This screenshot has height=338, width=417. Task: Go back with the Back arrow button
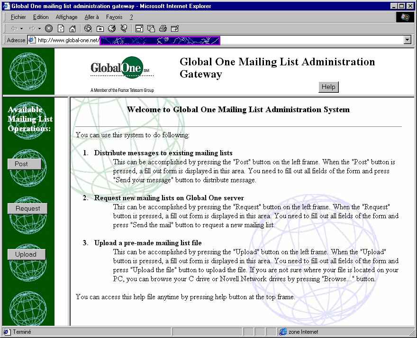[x=14, y=28]
